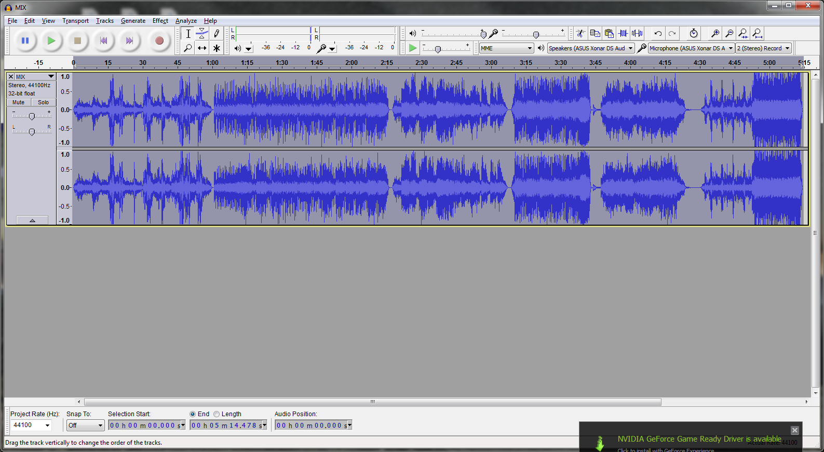Select the Selection (I-beam) tool
Viewport: 824px width, 452px height.
coord(188,34)
